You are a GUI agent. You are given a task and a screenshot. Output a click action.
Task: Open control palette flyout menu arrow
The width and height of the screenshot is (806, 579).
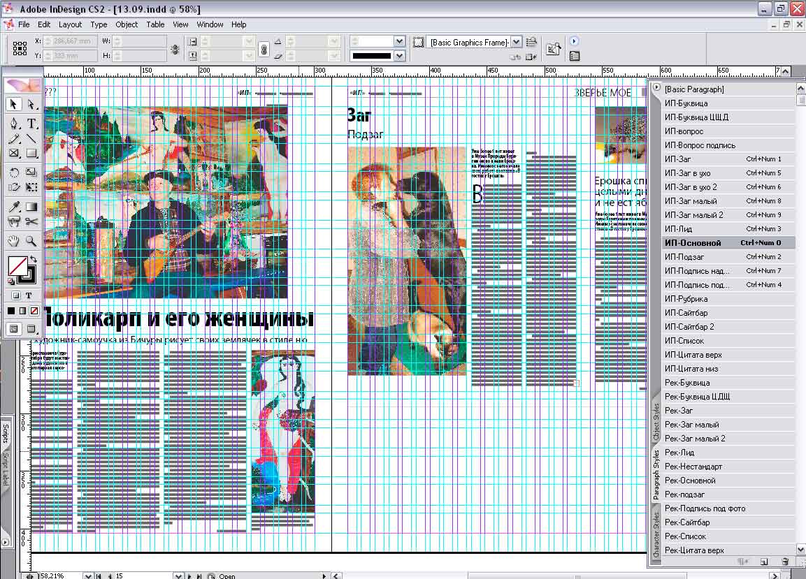[574, 41]
